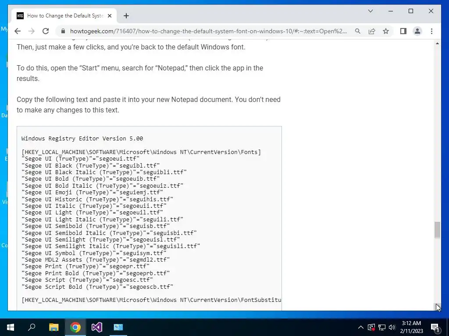The image size is (449, 336).
Task: Click the Segoe UI Symbol line
Action: (x=94, y=253)
